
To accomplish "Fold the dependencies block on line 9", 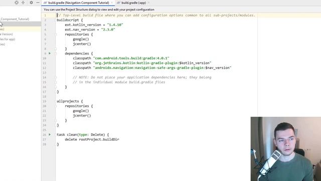I will coord(56,54).
